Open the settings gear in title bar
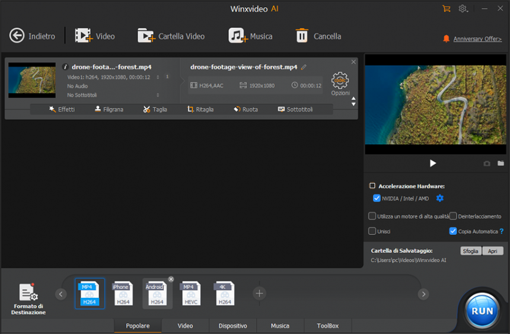Image resolution: width=510 pixels, height=334 pixels. tap(463, 8)
